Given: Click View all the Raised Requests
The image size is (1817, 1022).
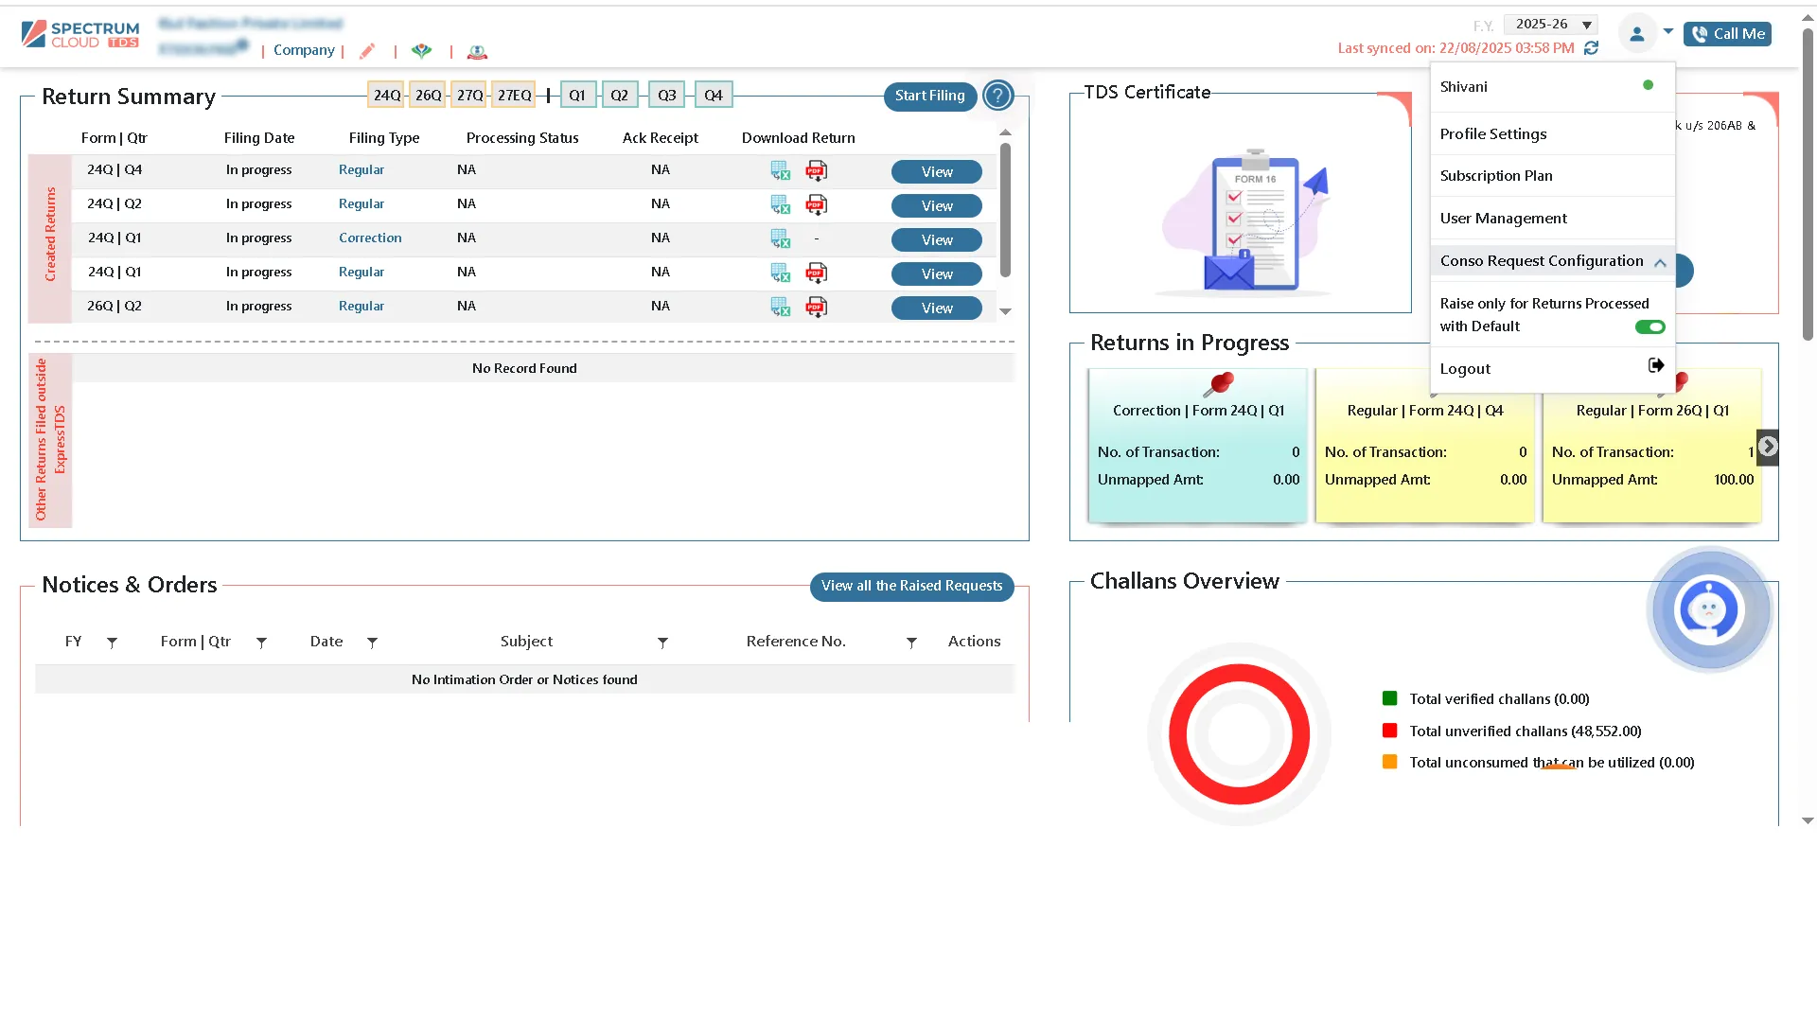Looking at the screenshot, I should (910, 586).
